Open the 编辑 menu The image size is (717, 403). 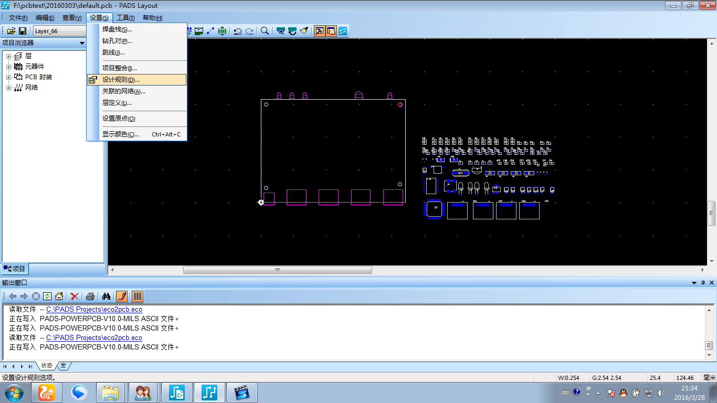tap(45, 18)
